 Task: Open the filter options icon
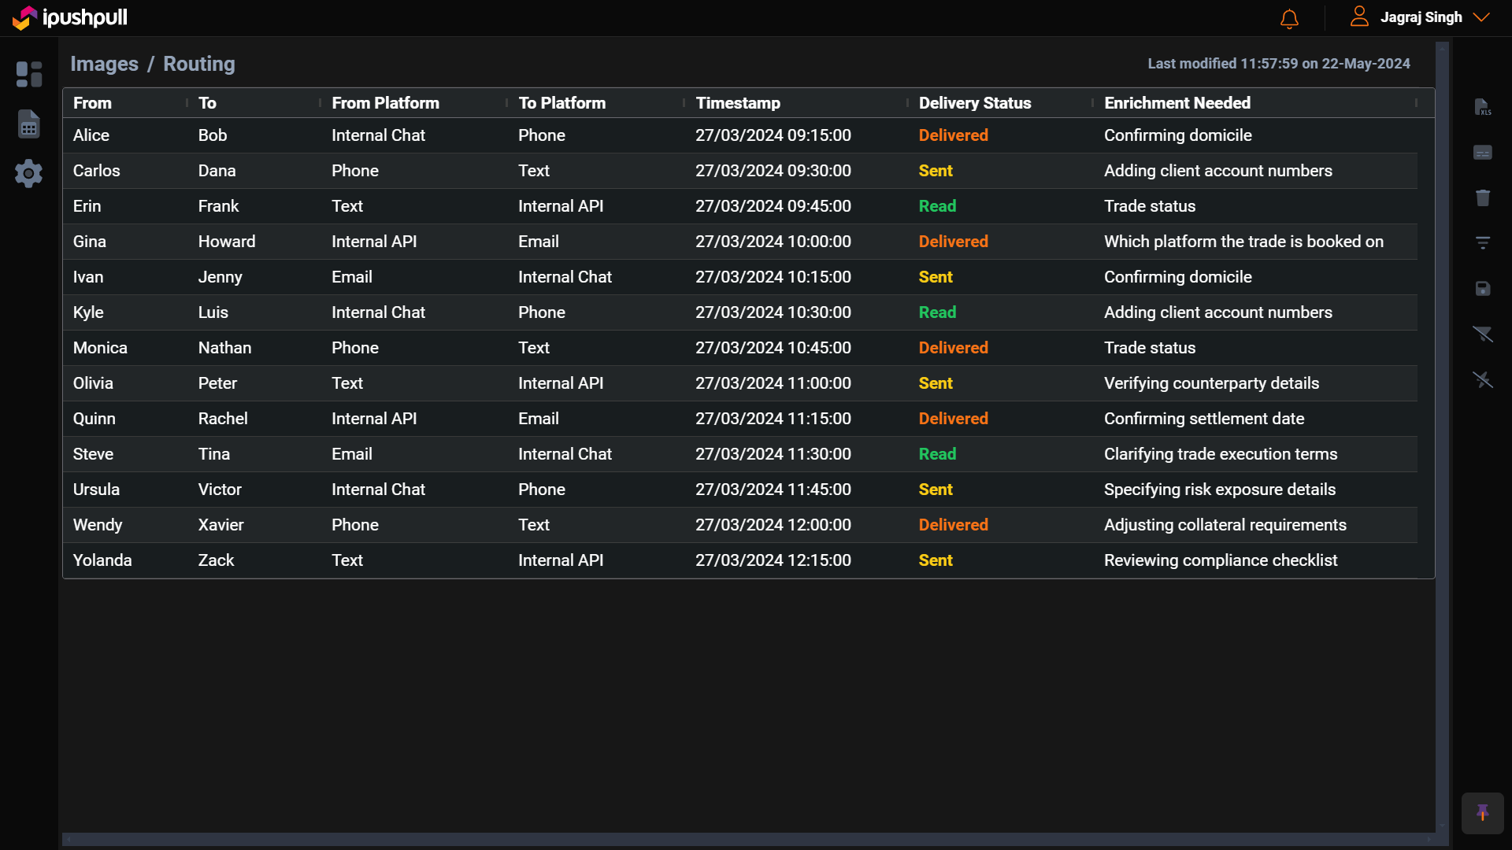[x=1482, y=243]
